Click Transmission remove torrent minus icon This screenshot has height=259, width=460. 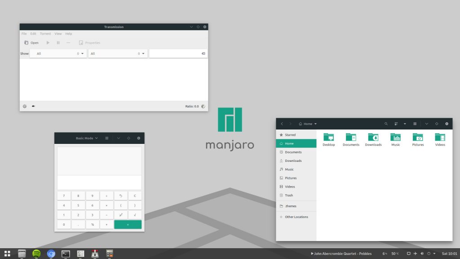(x=68, y=43)
